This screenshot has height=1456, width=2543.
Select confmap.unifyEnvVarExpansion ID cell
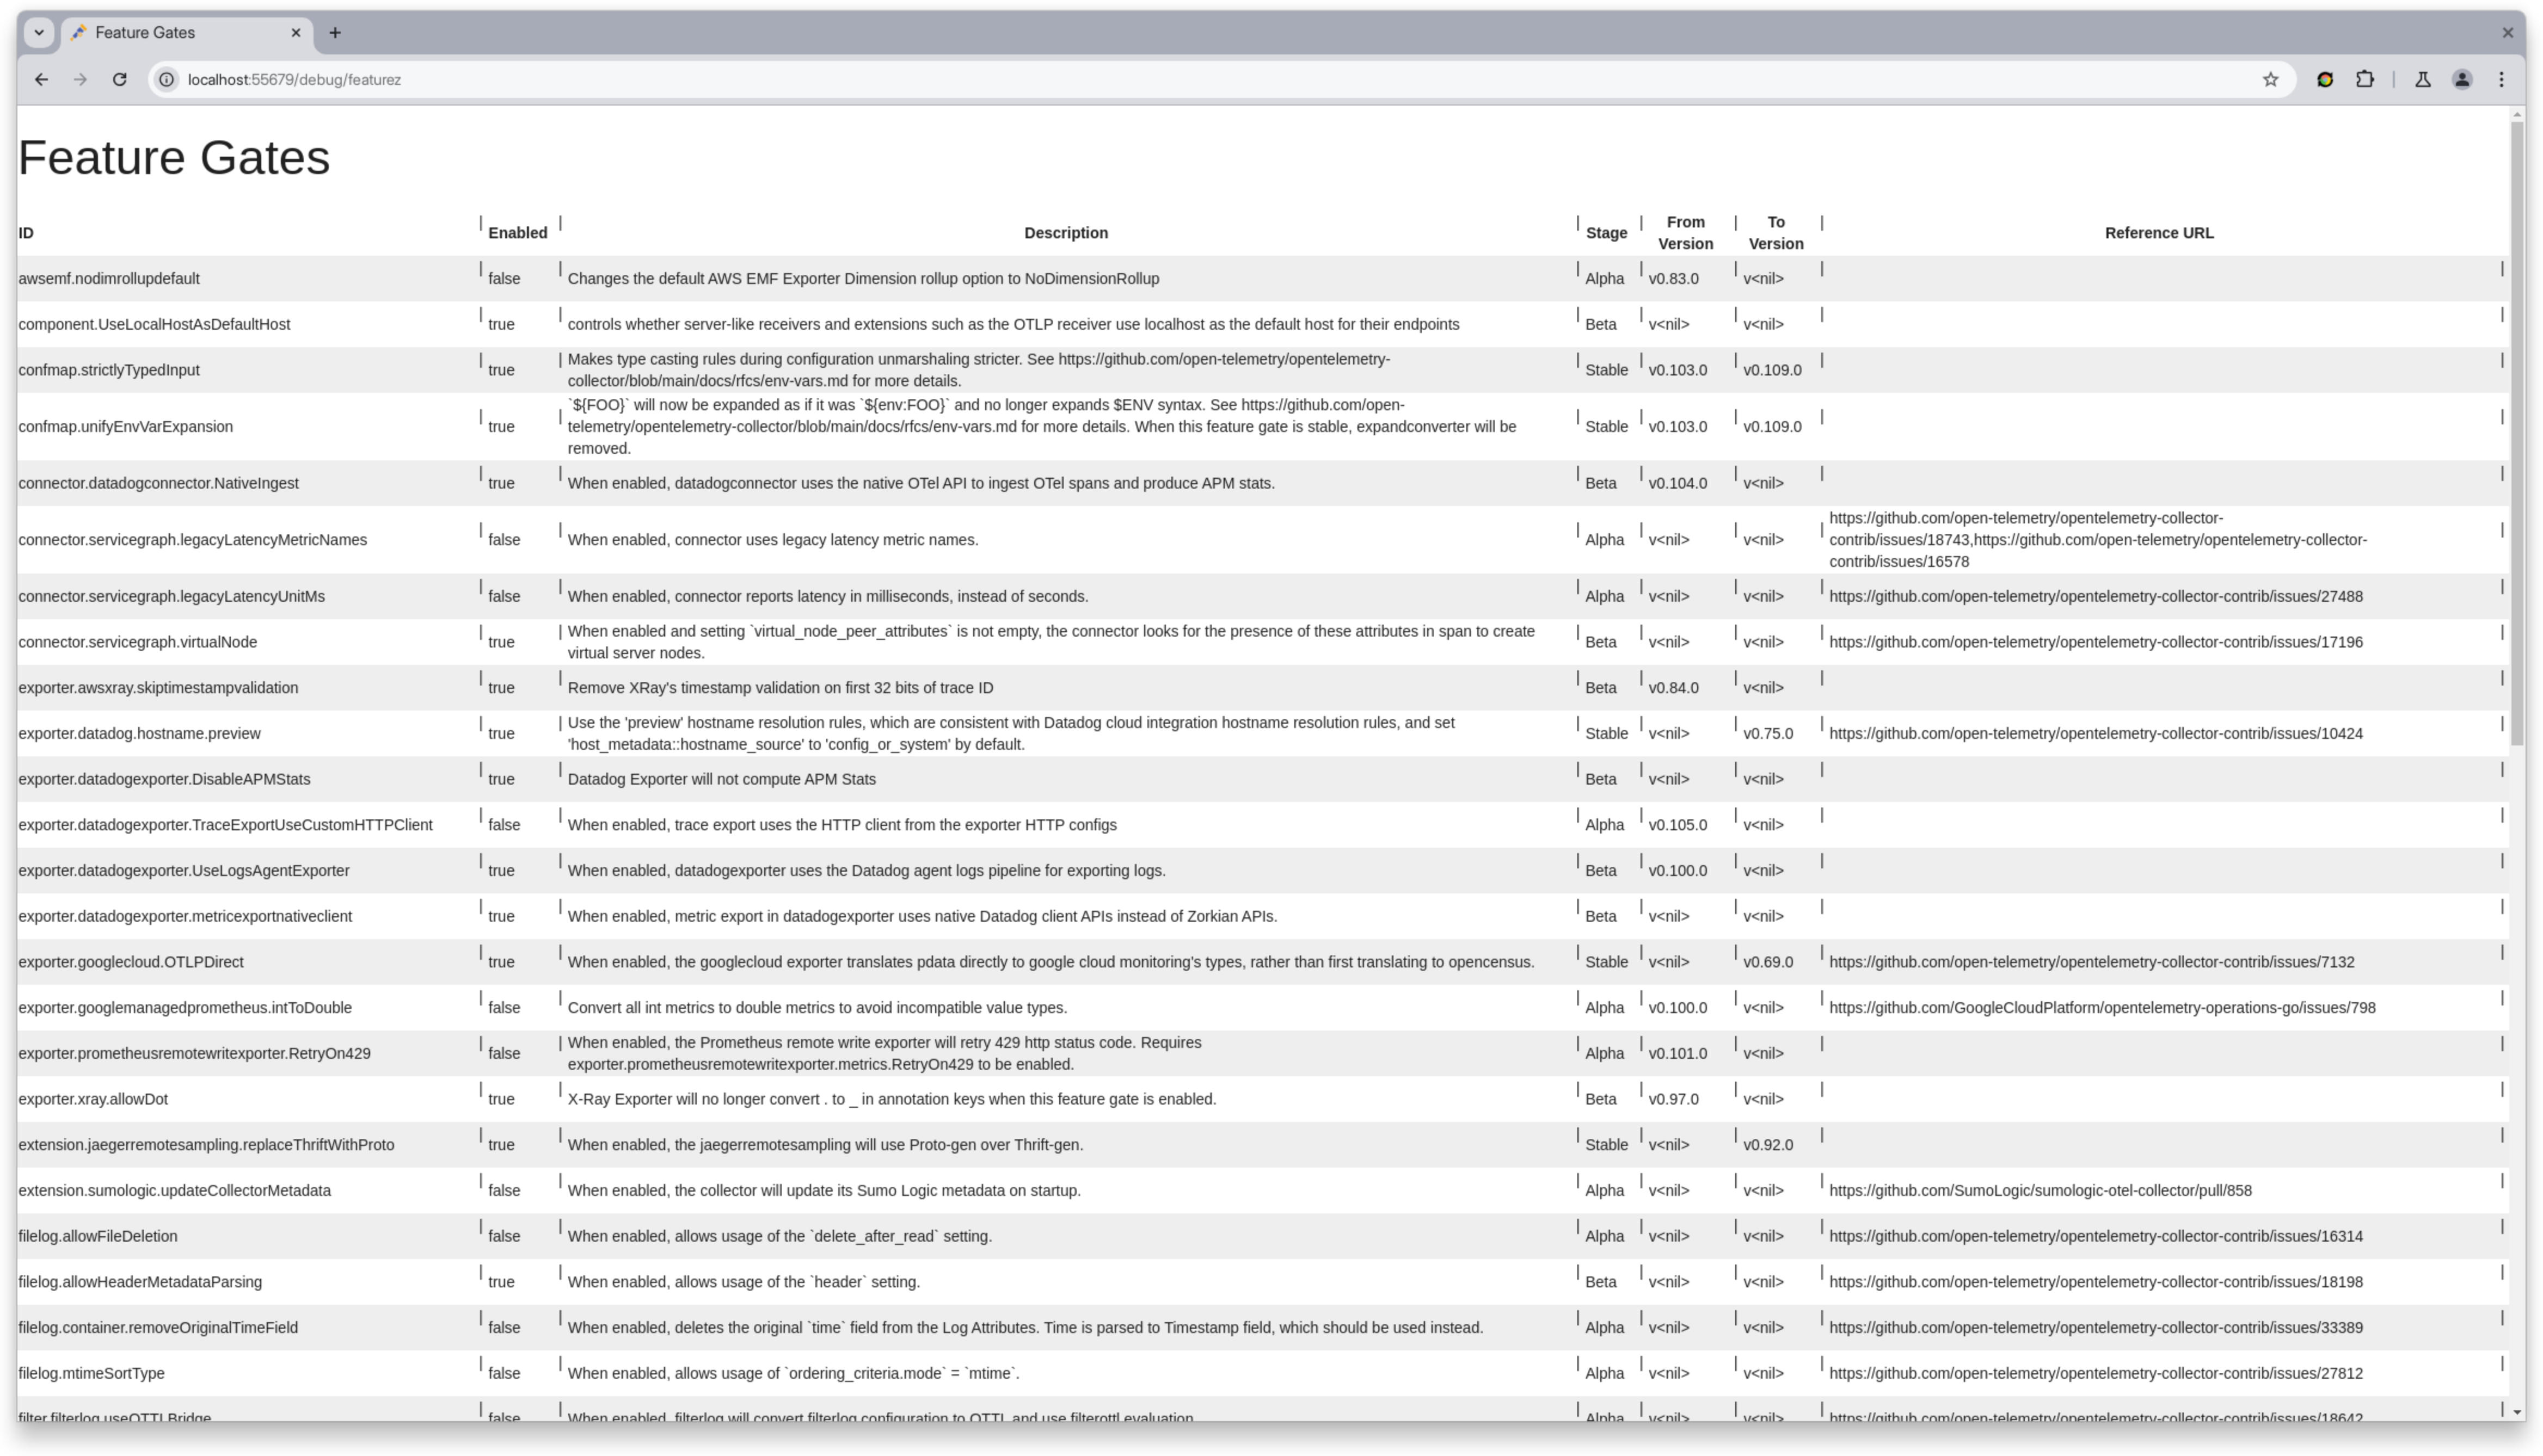tap(125, 427)
